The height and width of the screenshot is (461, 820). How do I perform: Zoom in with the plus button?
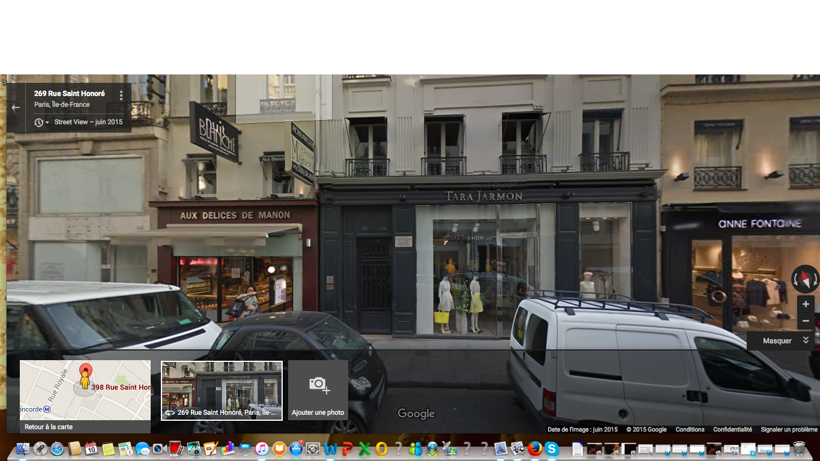click(x=806, y=304)
